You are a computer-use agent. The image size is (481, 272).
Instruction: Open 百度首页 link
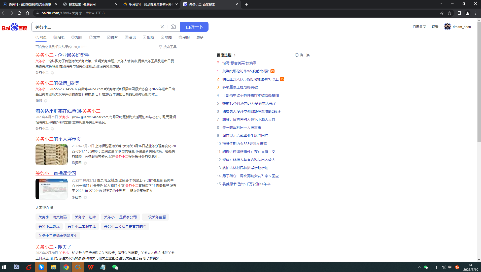pos(419,27)
